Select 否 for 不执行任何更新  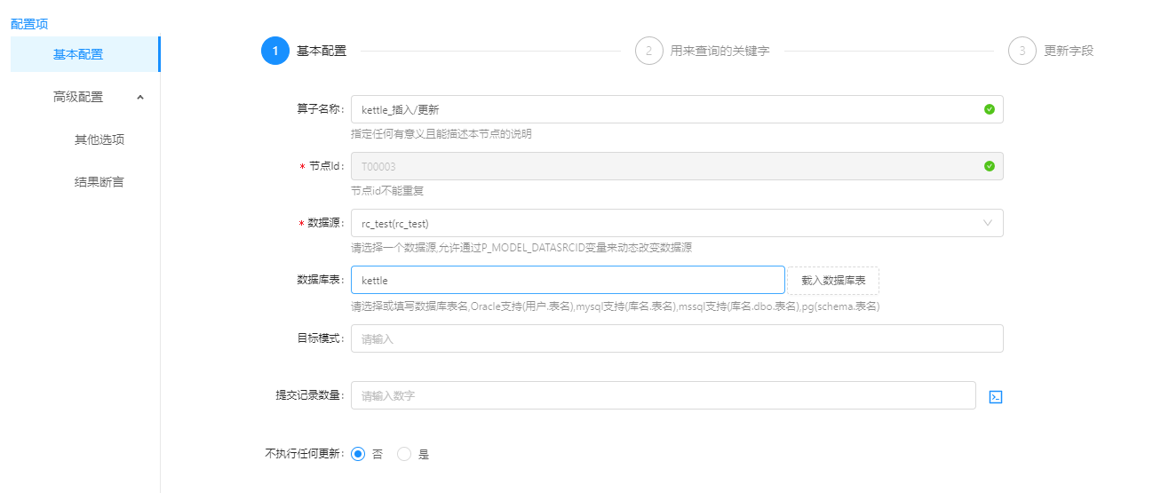pyautogui.click(x=359, y=454)
